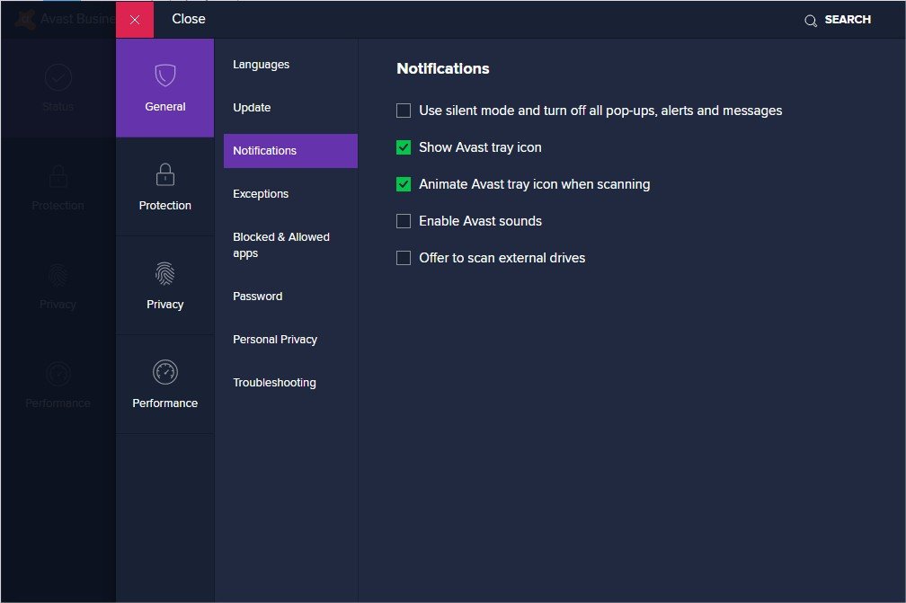This screenshot has height=603, width=906.
Task: Click the Notifications heading text
Action: [x=442, y=68]
